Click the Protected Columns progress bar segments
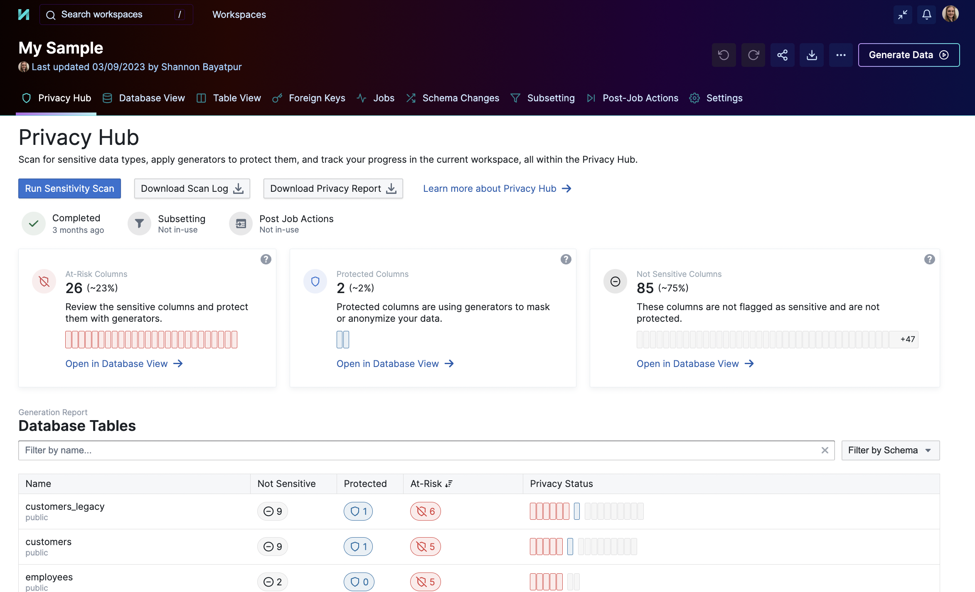The height and width of the screenshot is (592, 975). [x=342, y=339]
